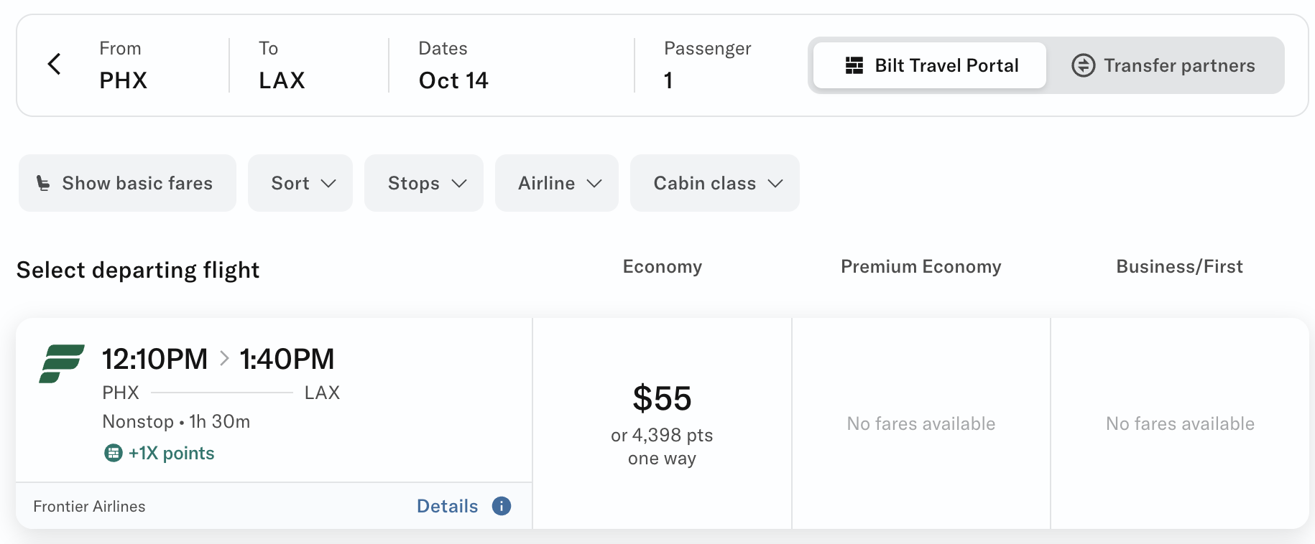Screen dimensions: 1315x544
Task: Toggle Show basic fares on
Action: coord(127,183)
